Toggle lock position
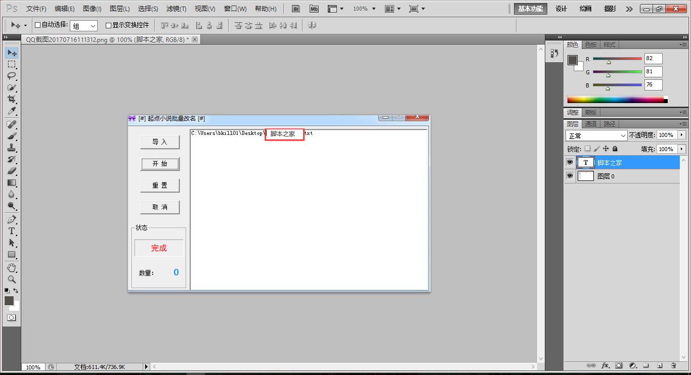 tap(606, 149)
